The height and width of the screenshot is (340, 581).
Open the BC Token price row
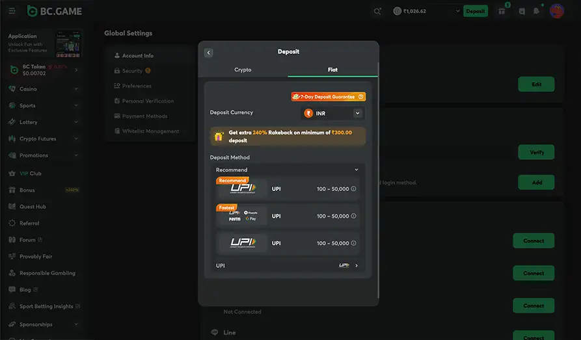pos(44,70)
